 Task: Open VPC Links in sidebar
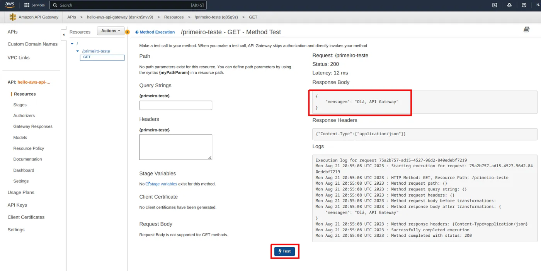click(x=19, y=57)
